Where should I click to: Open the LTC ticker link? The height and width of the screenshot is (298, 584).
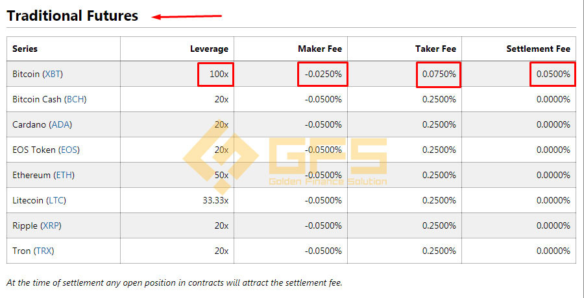[x=56, y=201]
